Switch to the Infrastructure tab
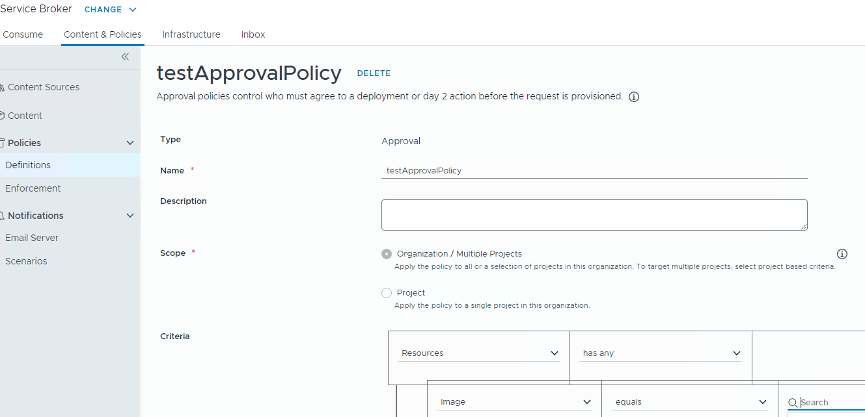 (191, 34)
